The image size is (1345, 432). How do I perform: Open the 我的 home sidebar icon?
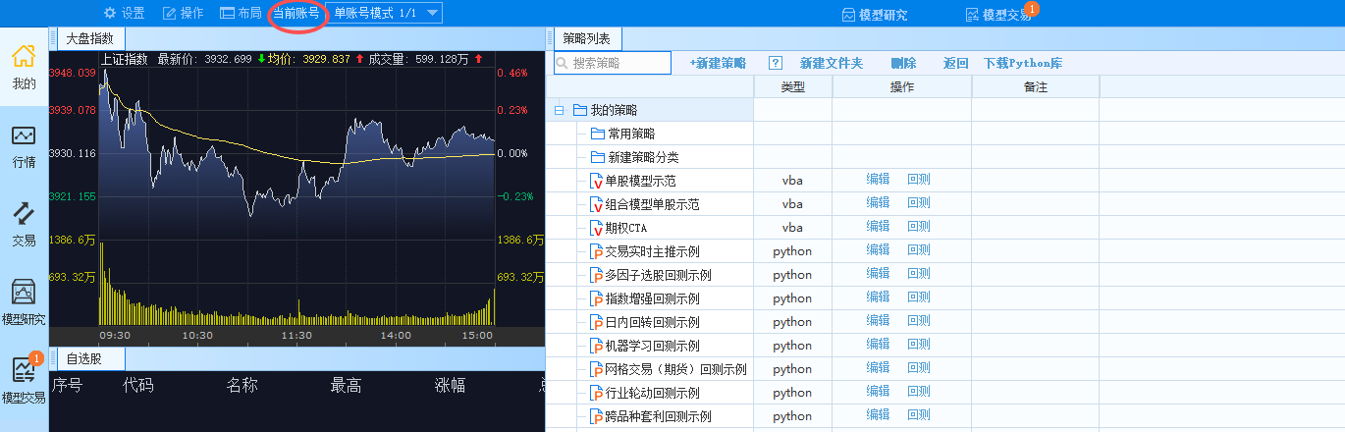coord(25,67)
